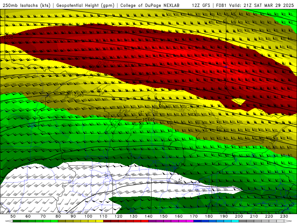Click the bright red 140-knot segment of the color bar

tap(144, 221)
